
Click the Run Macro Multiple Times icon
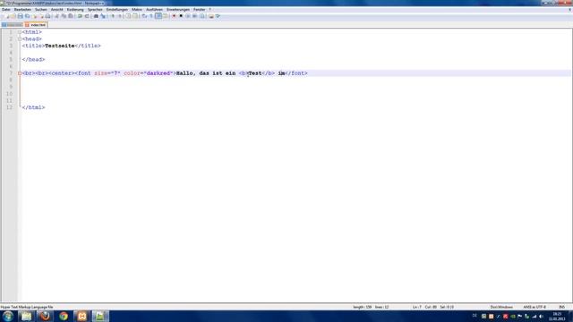click(195, 16)
